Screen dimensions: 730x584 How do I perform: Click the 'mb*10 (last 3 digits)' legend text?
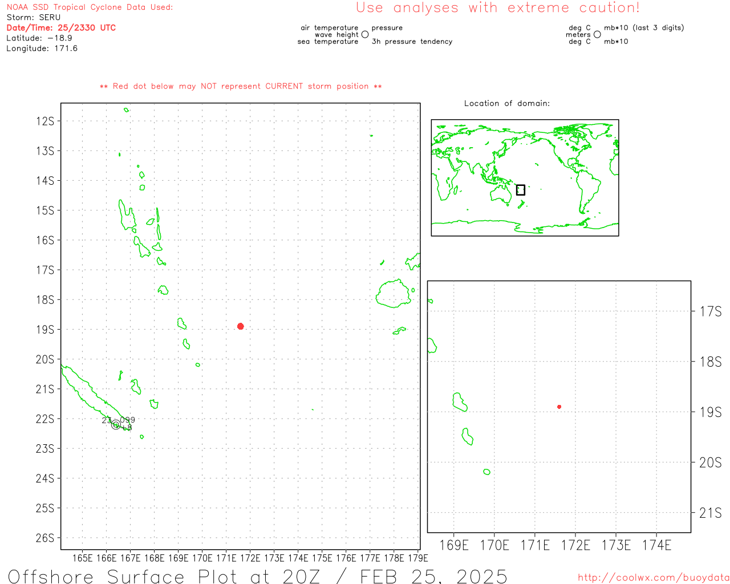tap(644, 27)
